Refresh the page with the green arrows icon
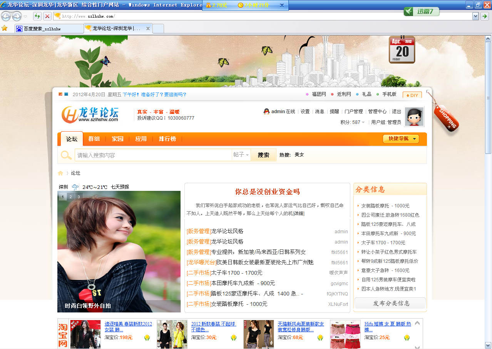The image size is (492, 349). click(x=37, y=16)
